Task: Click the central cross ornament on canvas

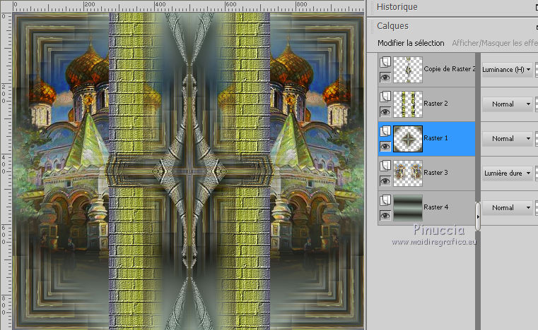Action: click(189, 171)
